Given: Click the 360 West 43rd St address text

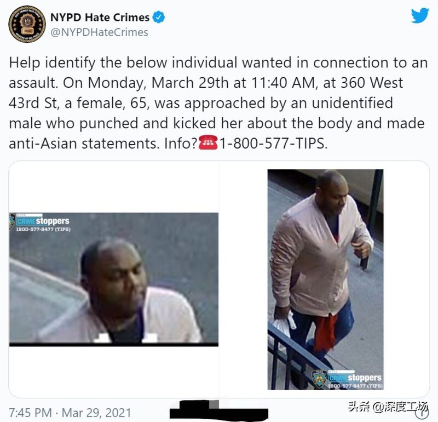Looking at the screenshot, I should pos(206,93).
